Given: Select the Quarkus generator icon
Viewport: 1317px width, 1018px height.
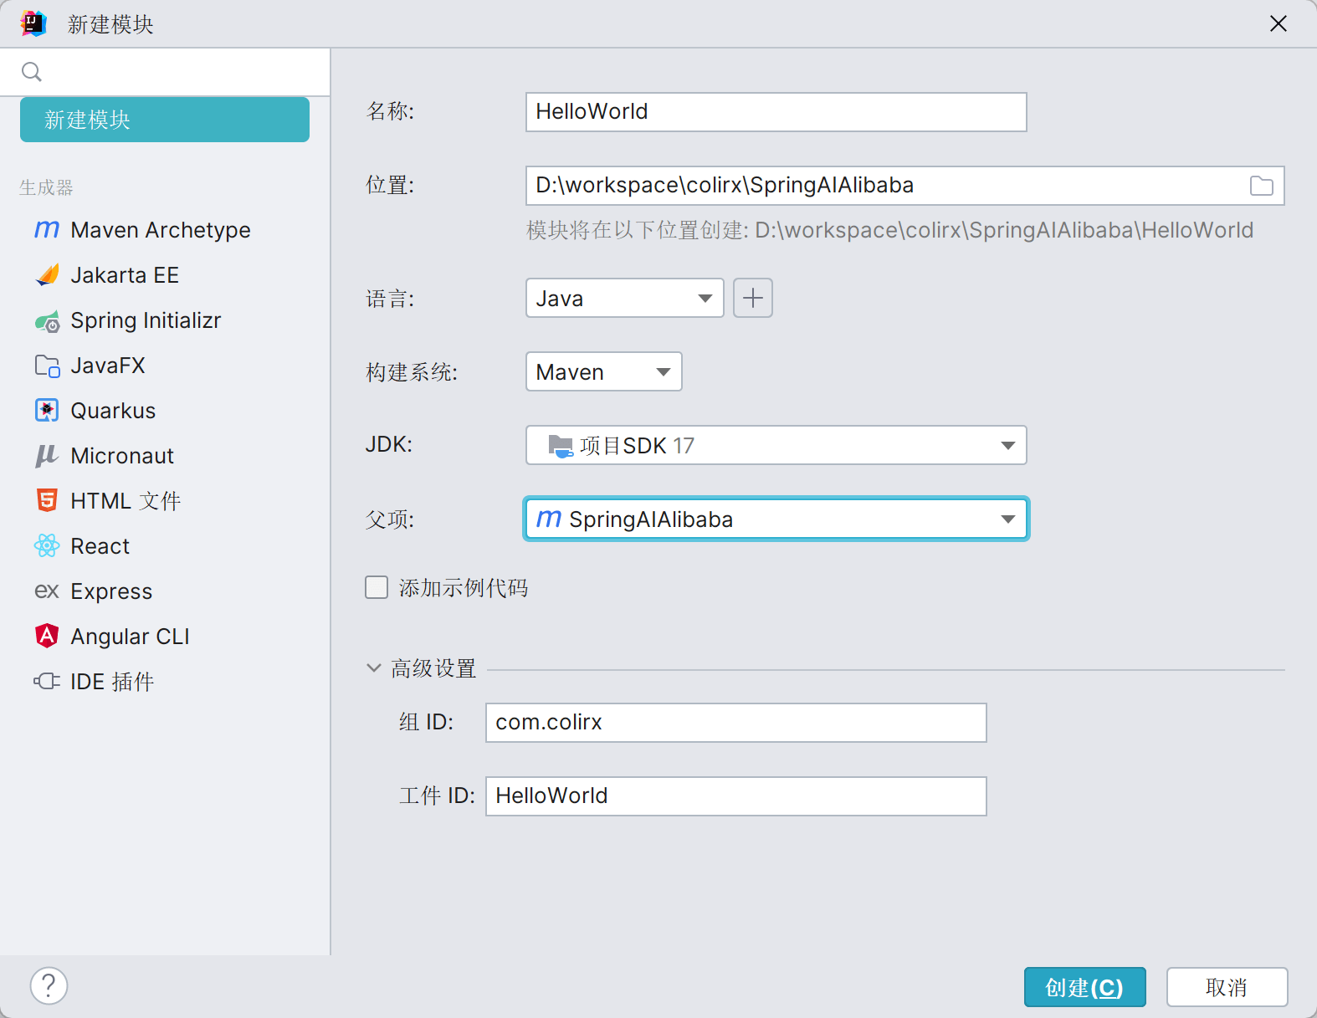Looking at the screenshot, I should tap(47, 411).
